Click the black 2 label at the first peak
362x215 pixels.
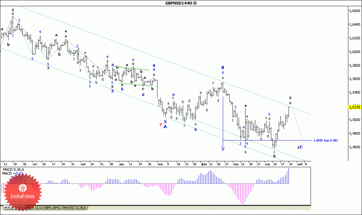tap(13, 10)
